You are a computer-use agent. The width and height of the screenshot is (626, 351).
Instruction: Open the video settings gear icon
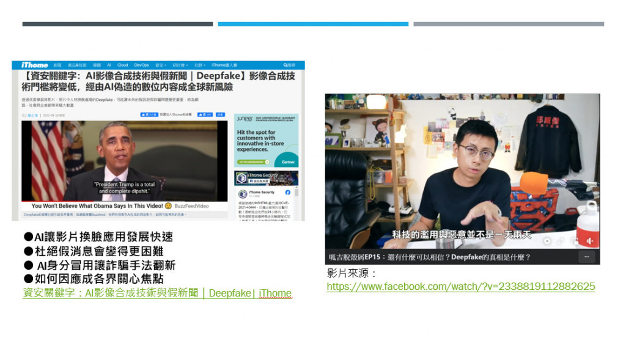[547, 241]
